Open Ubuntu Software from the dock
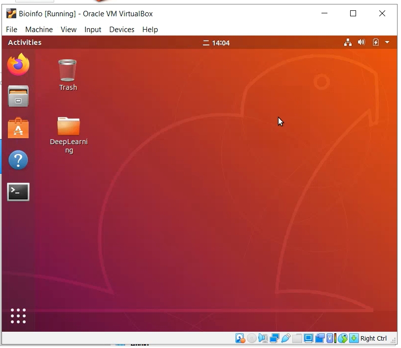Image resolution: width=401 pixels, height=348 pixels. [18, 128]
